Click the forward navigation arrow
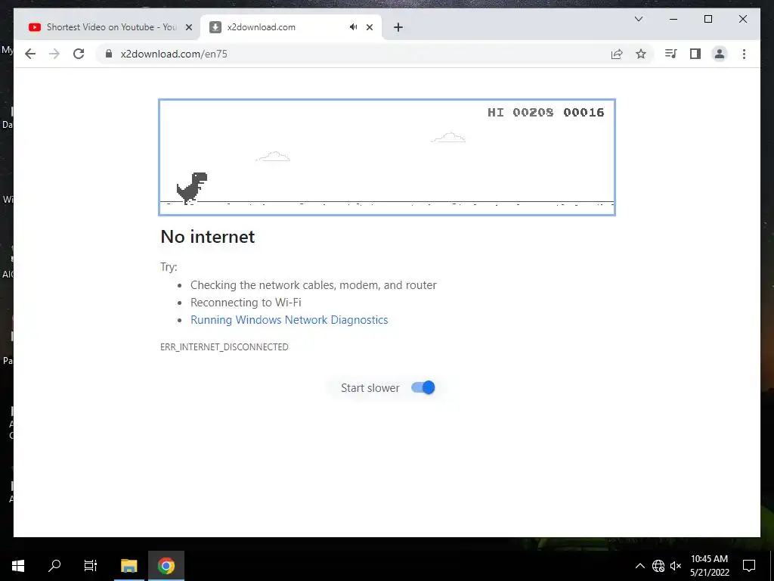Screen dimensions: 774x581 (54, 54)
